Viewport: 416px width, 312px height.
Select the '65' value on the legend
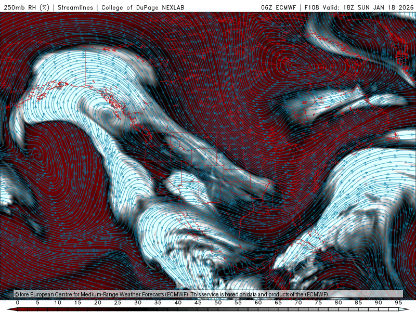tap(278, 303)
